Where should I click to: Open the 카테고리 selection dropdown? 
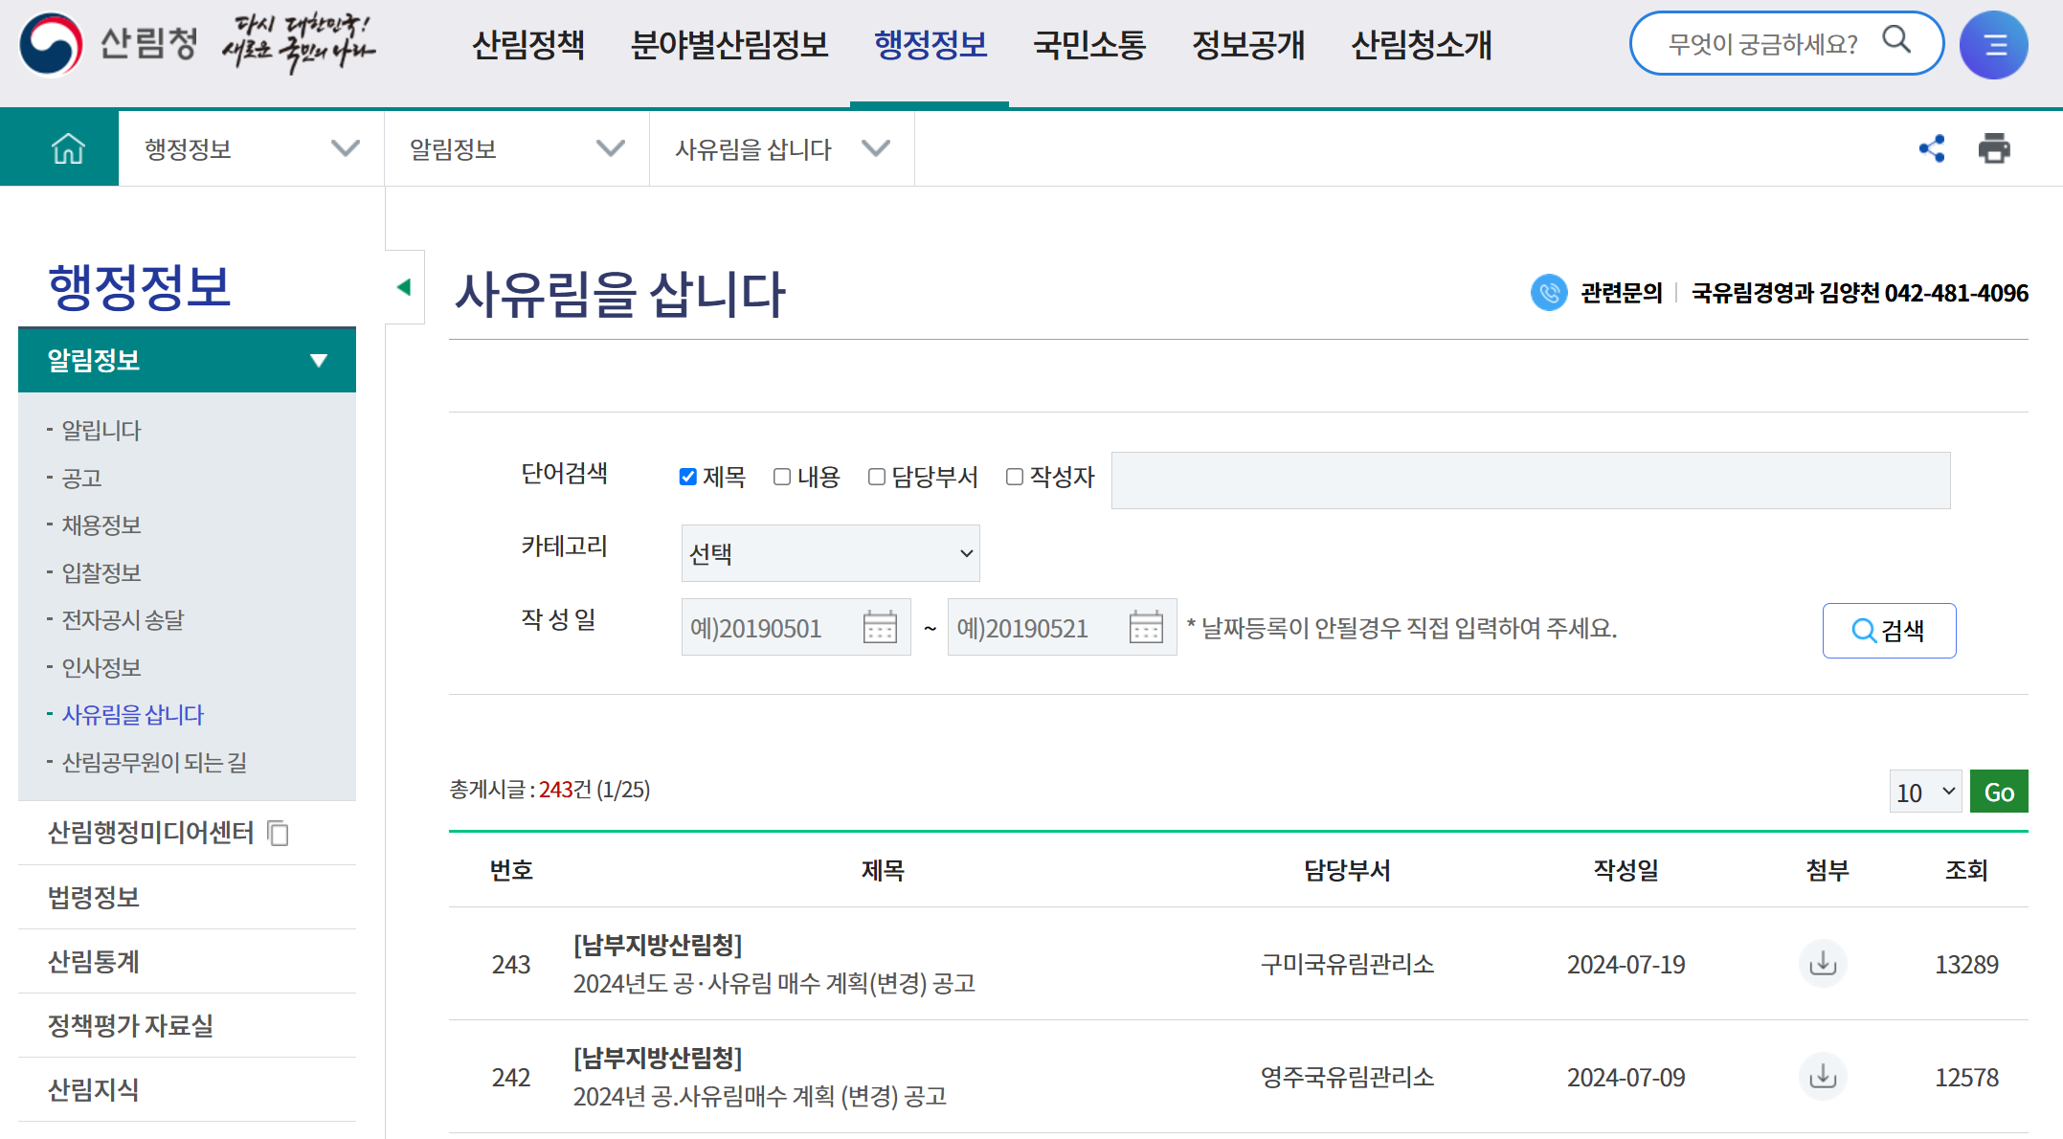829,552
